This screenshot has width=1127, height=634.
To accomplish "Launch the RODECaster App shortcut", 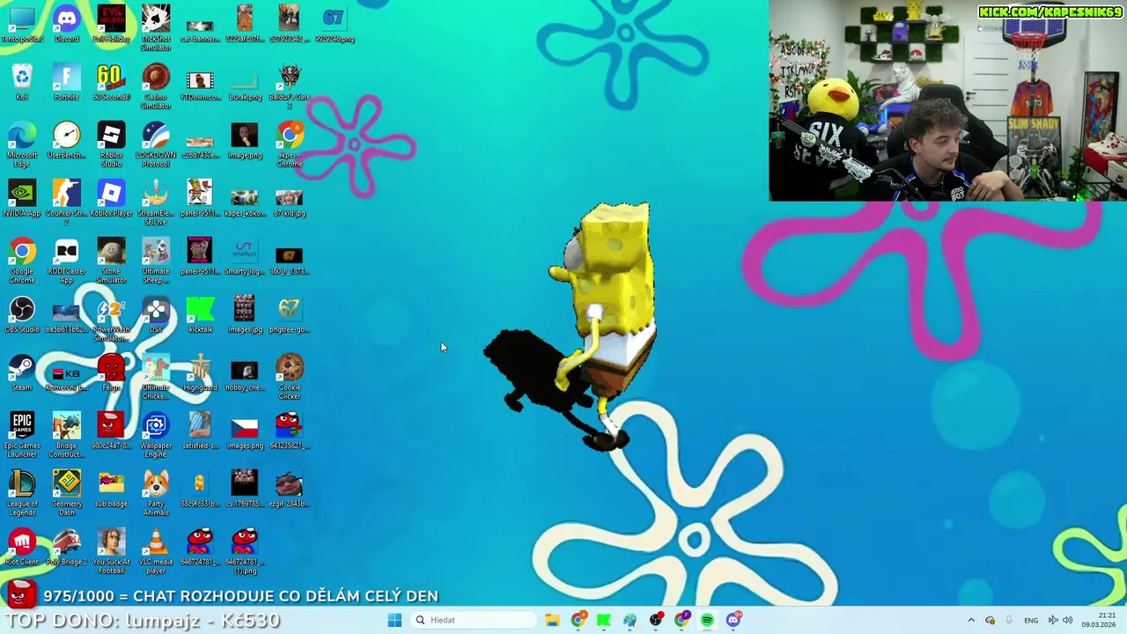I will pos(67,261).
